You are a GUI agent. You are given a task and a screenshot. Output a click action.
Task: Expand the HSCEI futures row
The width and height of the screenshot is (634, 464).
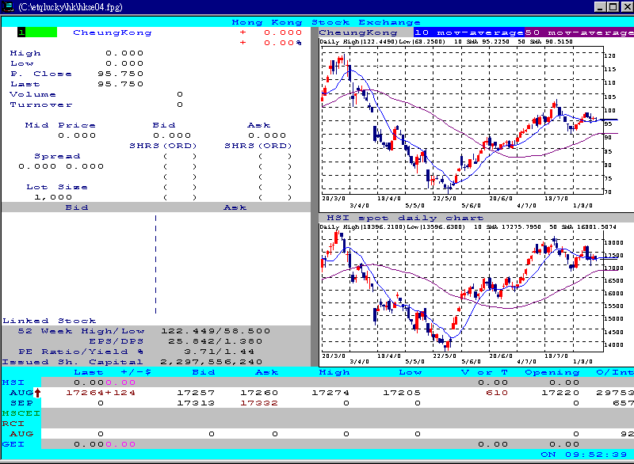(17, 413)
